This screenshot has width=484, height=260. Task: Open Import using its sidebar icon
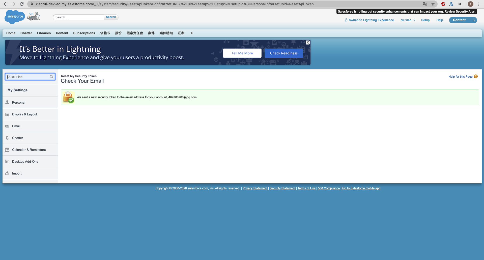[7, 173]
